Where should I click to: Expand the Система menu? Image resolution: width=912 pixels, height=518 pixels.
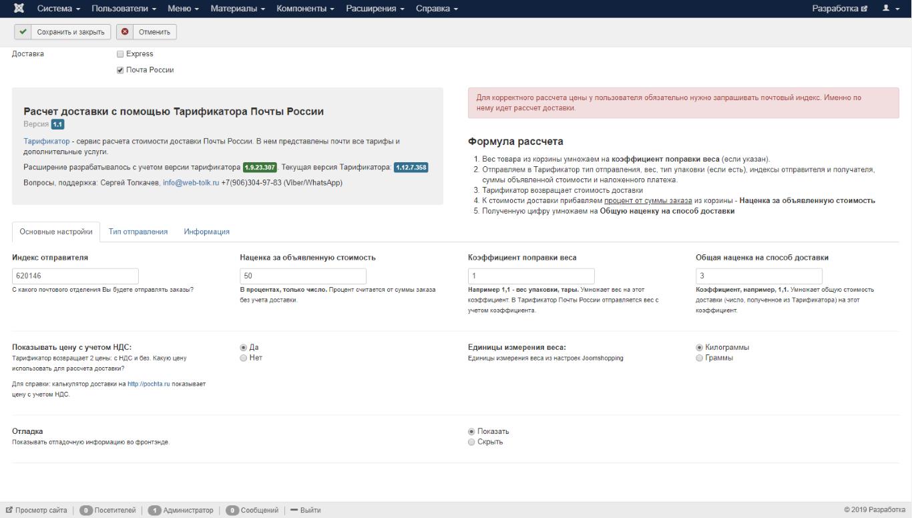pyautogui.click(x=59, y=9)
